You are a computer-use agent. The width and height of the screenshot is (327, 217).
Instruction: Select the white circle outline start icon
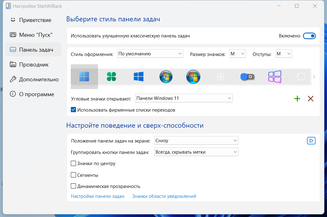[x=301, y=77]
